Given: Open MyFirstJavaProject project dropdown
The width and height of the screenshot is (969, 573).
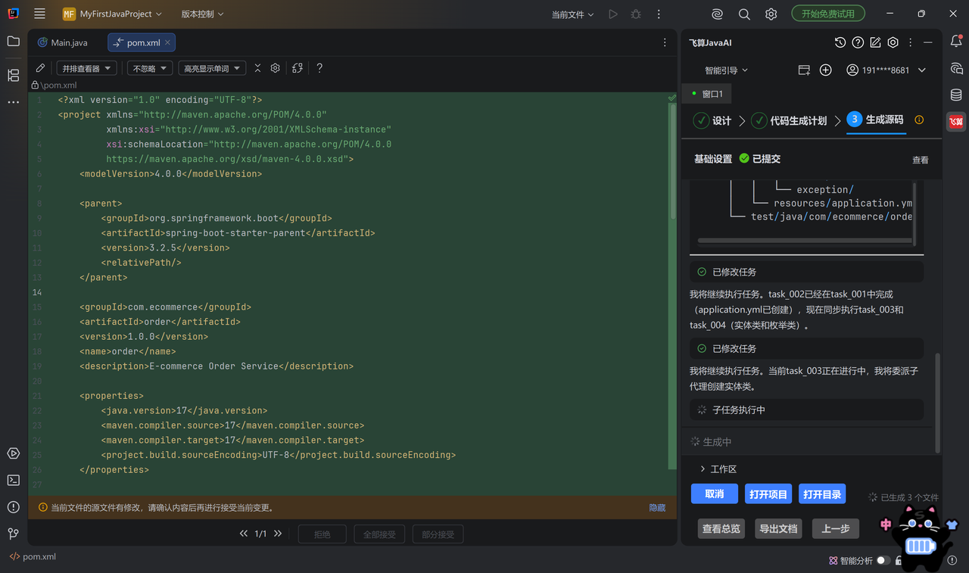Looking at the screenshot, I should [112, 14].
